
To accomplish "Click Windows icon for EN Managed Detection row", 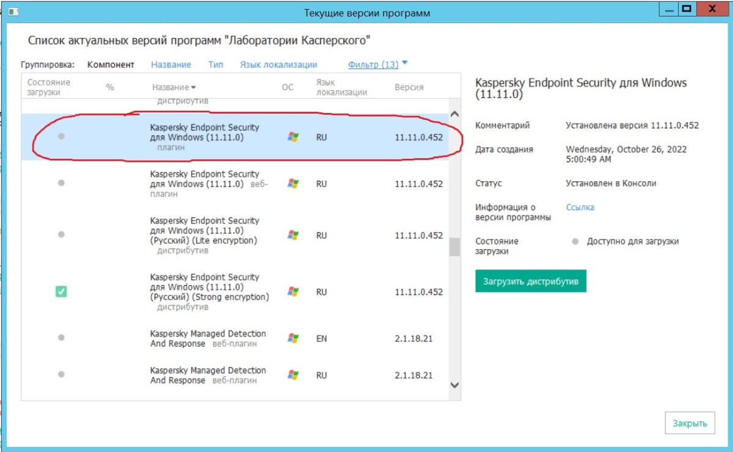I will (293, 338).
